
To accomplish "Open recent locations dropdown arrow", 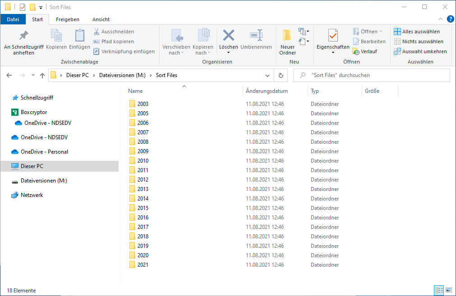I will pyautogui.click(x=33, y=75).
